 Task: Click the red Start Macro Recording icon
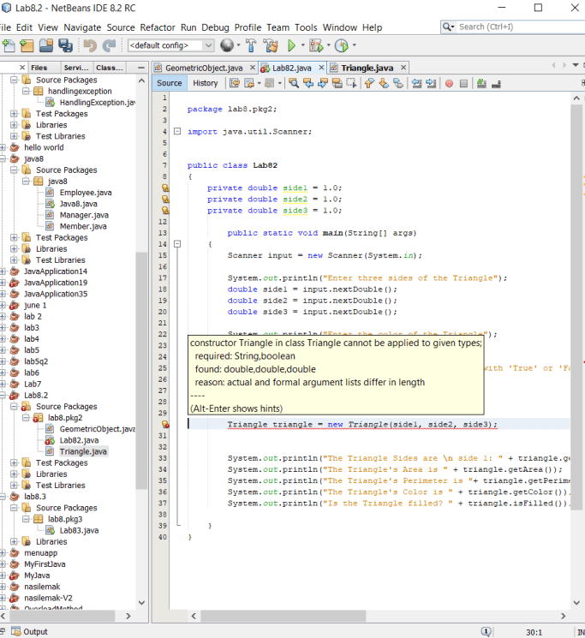(x=449, y=83)
